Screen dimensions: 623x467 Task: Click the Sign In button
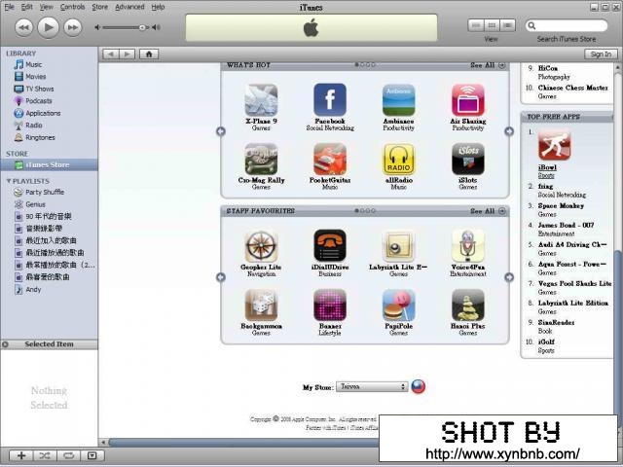click(x=601, y=54)
